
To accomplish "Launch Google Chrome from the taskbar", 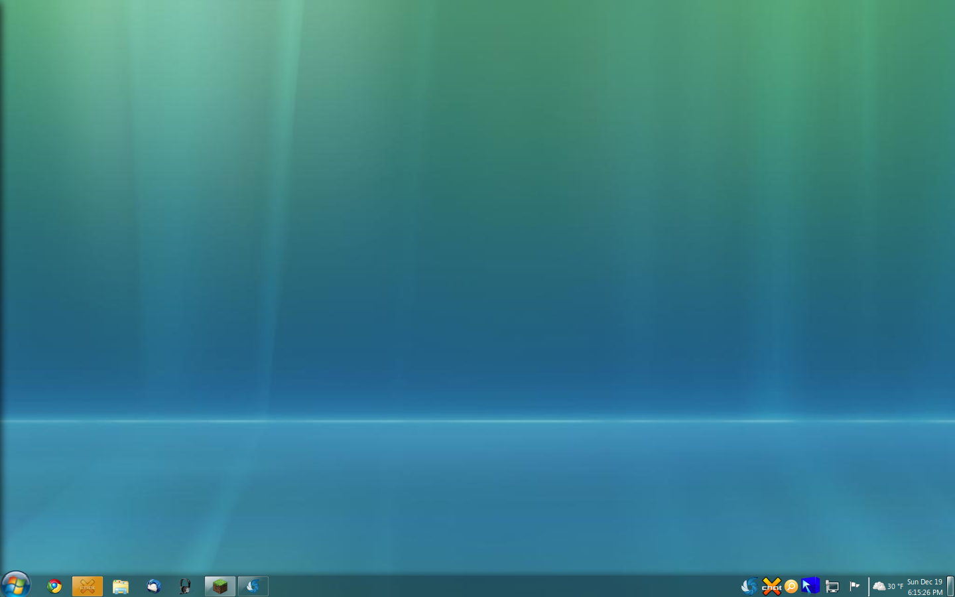I will [x=54, y=586].
